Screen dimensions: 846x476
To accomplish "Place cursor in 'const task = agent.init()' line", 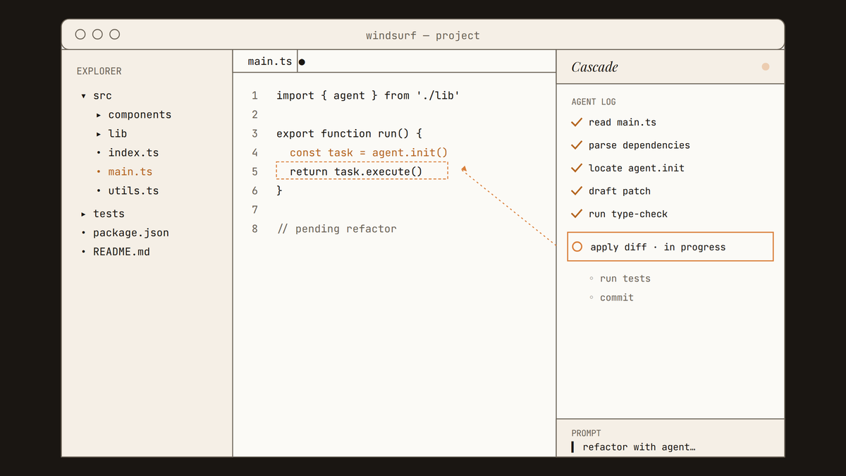I will 369,153.
